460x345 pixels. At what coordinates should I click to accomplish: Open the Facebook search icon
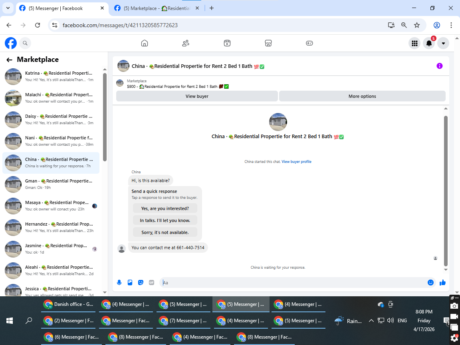coord(25,43)
